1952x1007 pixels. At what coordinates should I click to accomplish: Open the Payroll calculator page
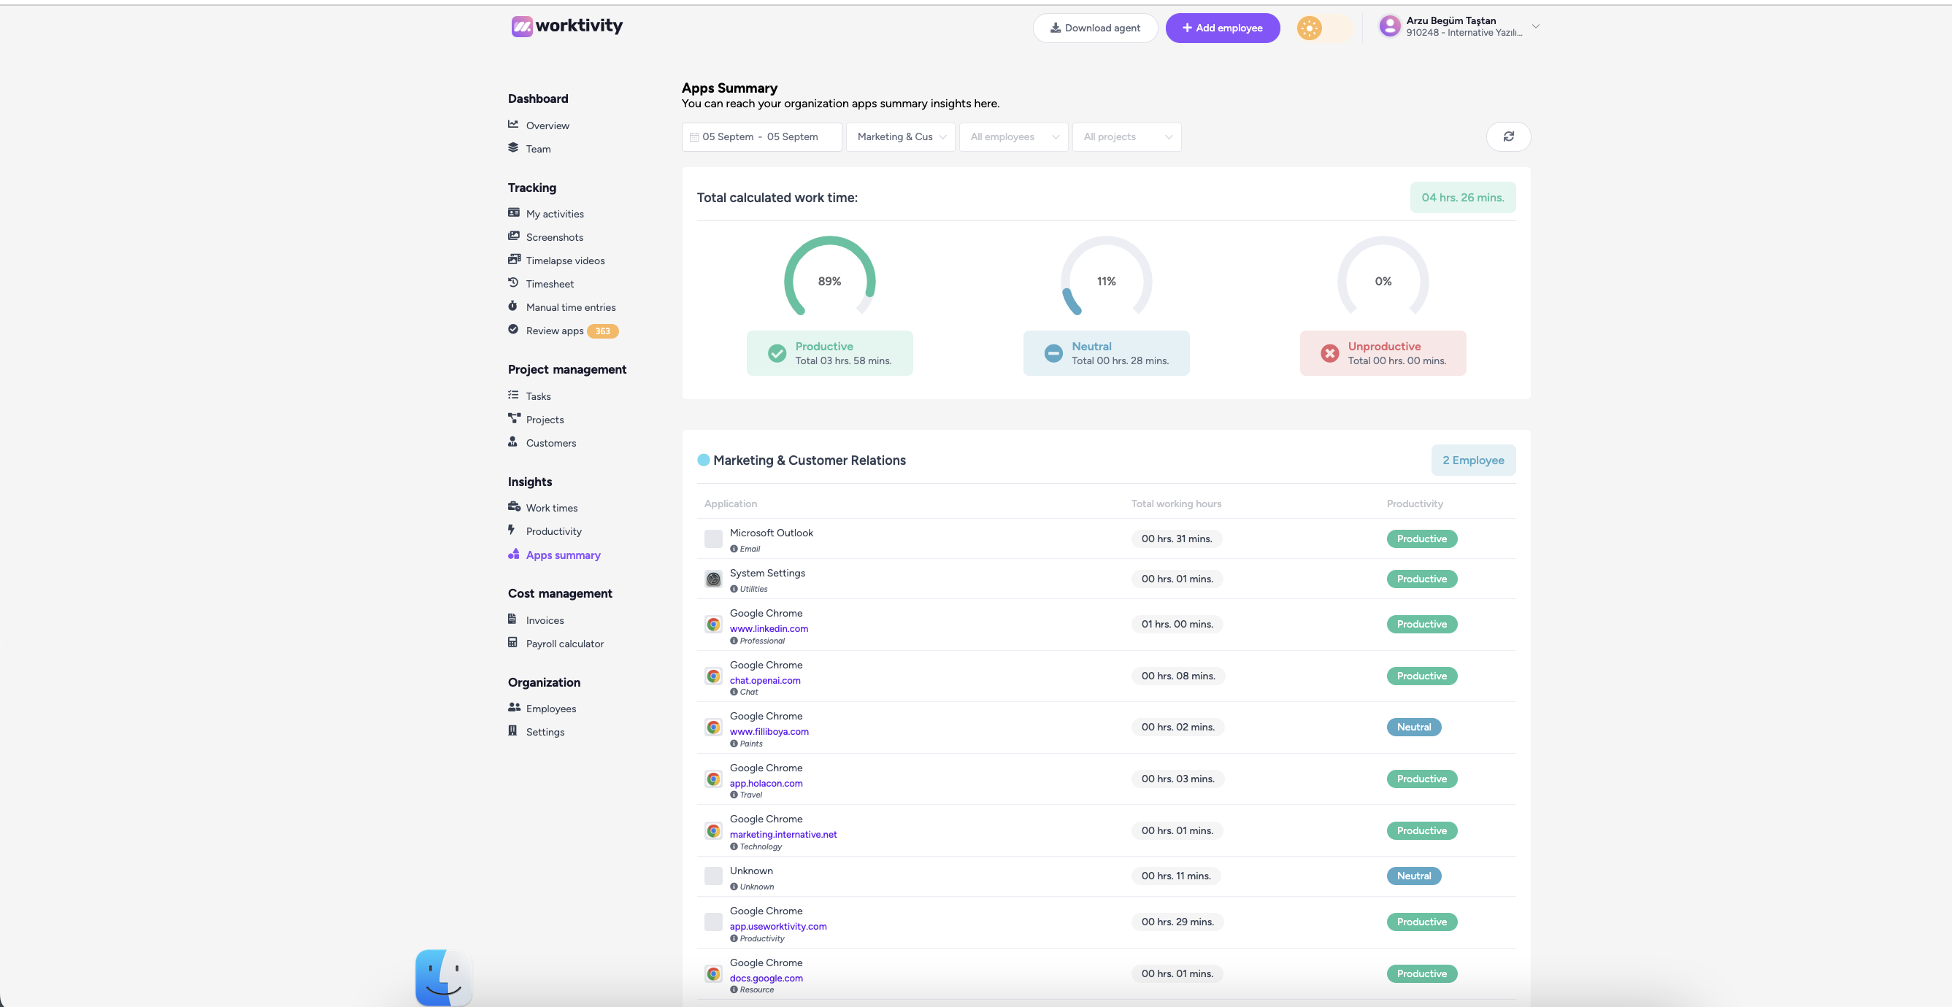click(x=564, y=644)
